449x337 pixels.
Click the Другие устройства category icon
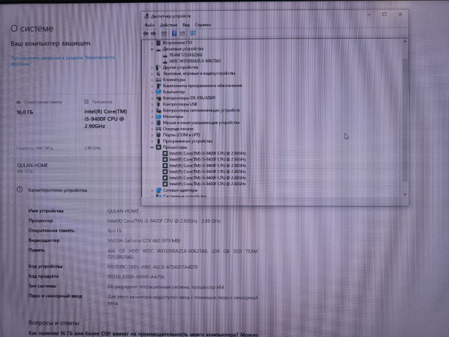pos(158,67)
